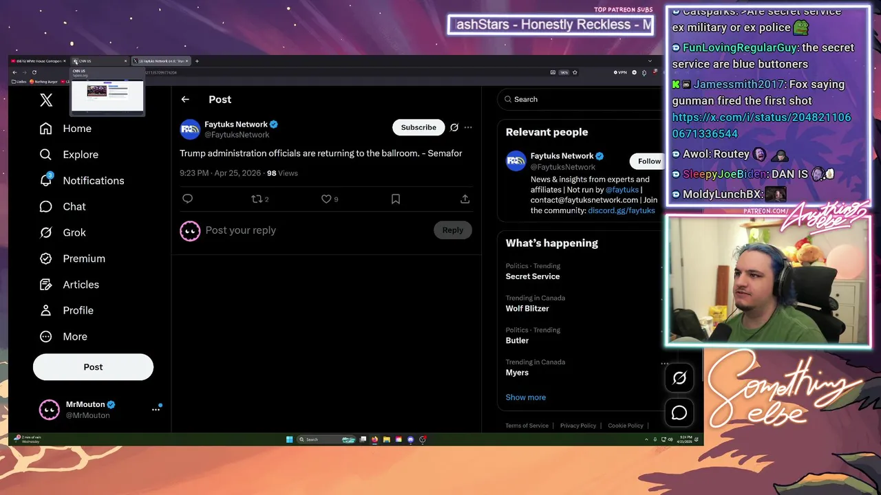Open the floating messages chat button

[679, 412]
